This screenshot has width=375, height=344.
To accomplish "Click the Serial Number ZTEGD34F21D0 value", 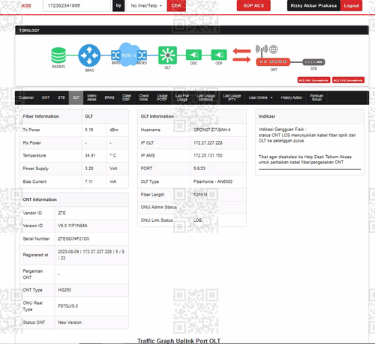I will 73,238.
